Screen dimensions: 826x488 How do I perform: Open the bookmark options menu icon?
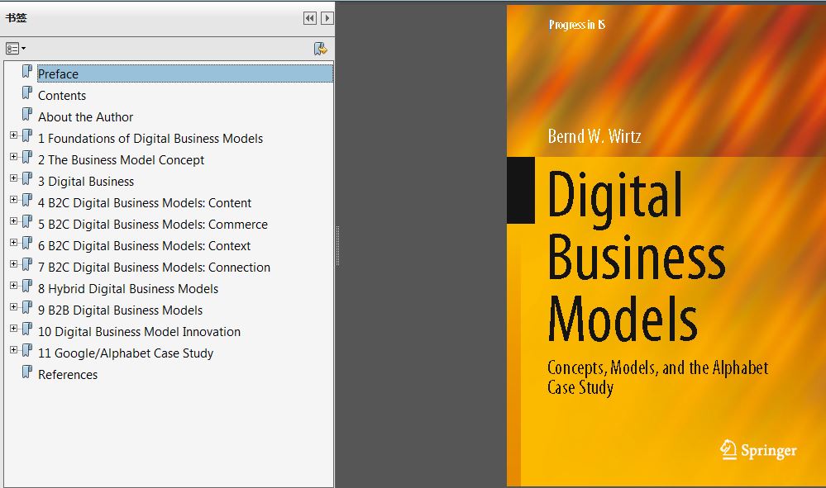tap(15, 49)
